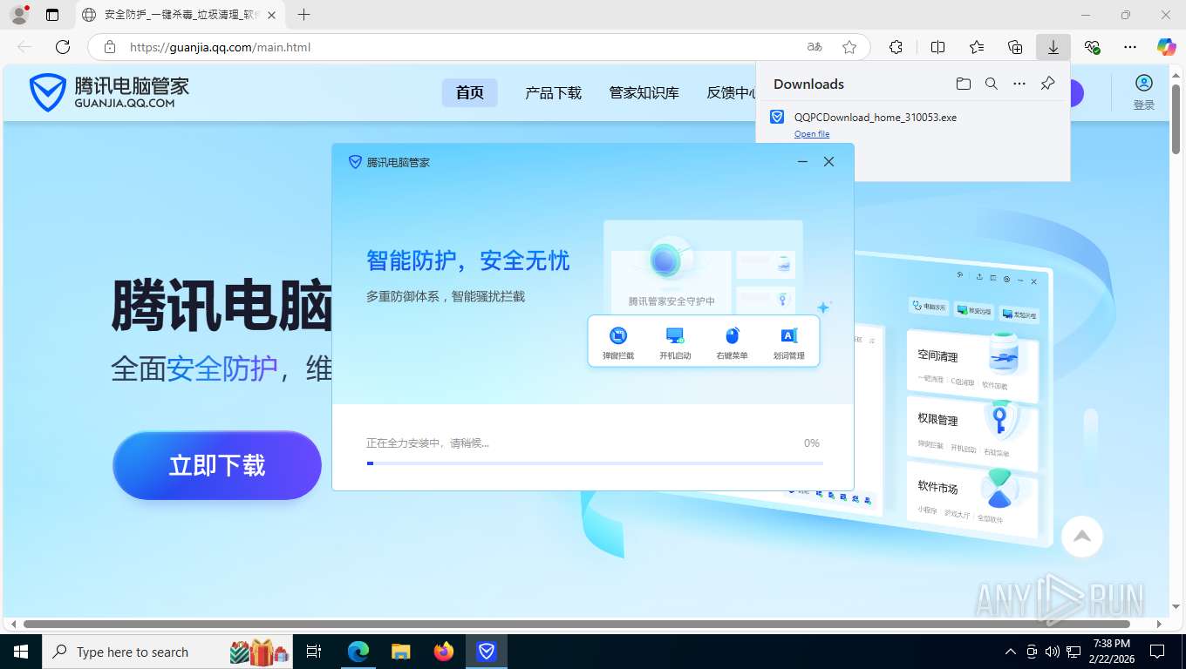Open Collections icon in Edge toolbar

(1015, 47)
